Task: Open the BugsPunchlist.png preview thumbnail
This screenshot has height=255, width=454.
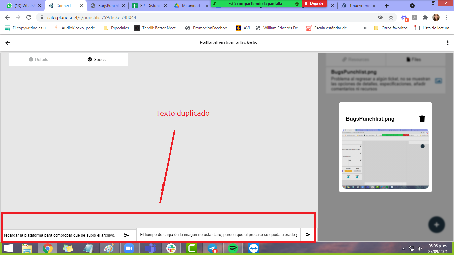Action: (x=386, y=159)
